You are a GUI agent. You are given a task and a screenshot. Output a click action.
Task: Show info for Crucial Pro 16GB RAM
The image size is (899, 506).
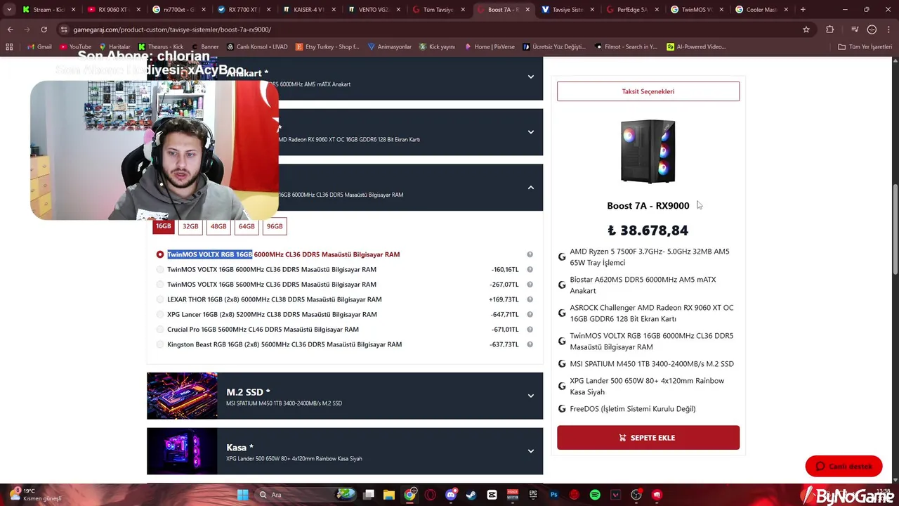pyautogui.click(x=530, y=330)
